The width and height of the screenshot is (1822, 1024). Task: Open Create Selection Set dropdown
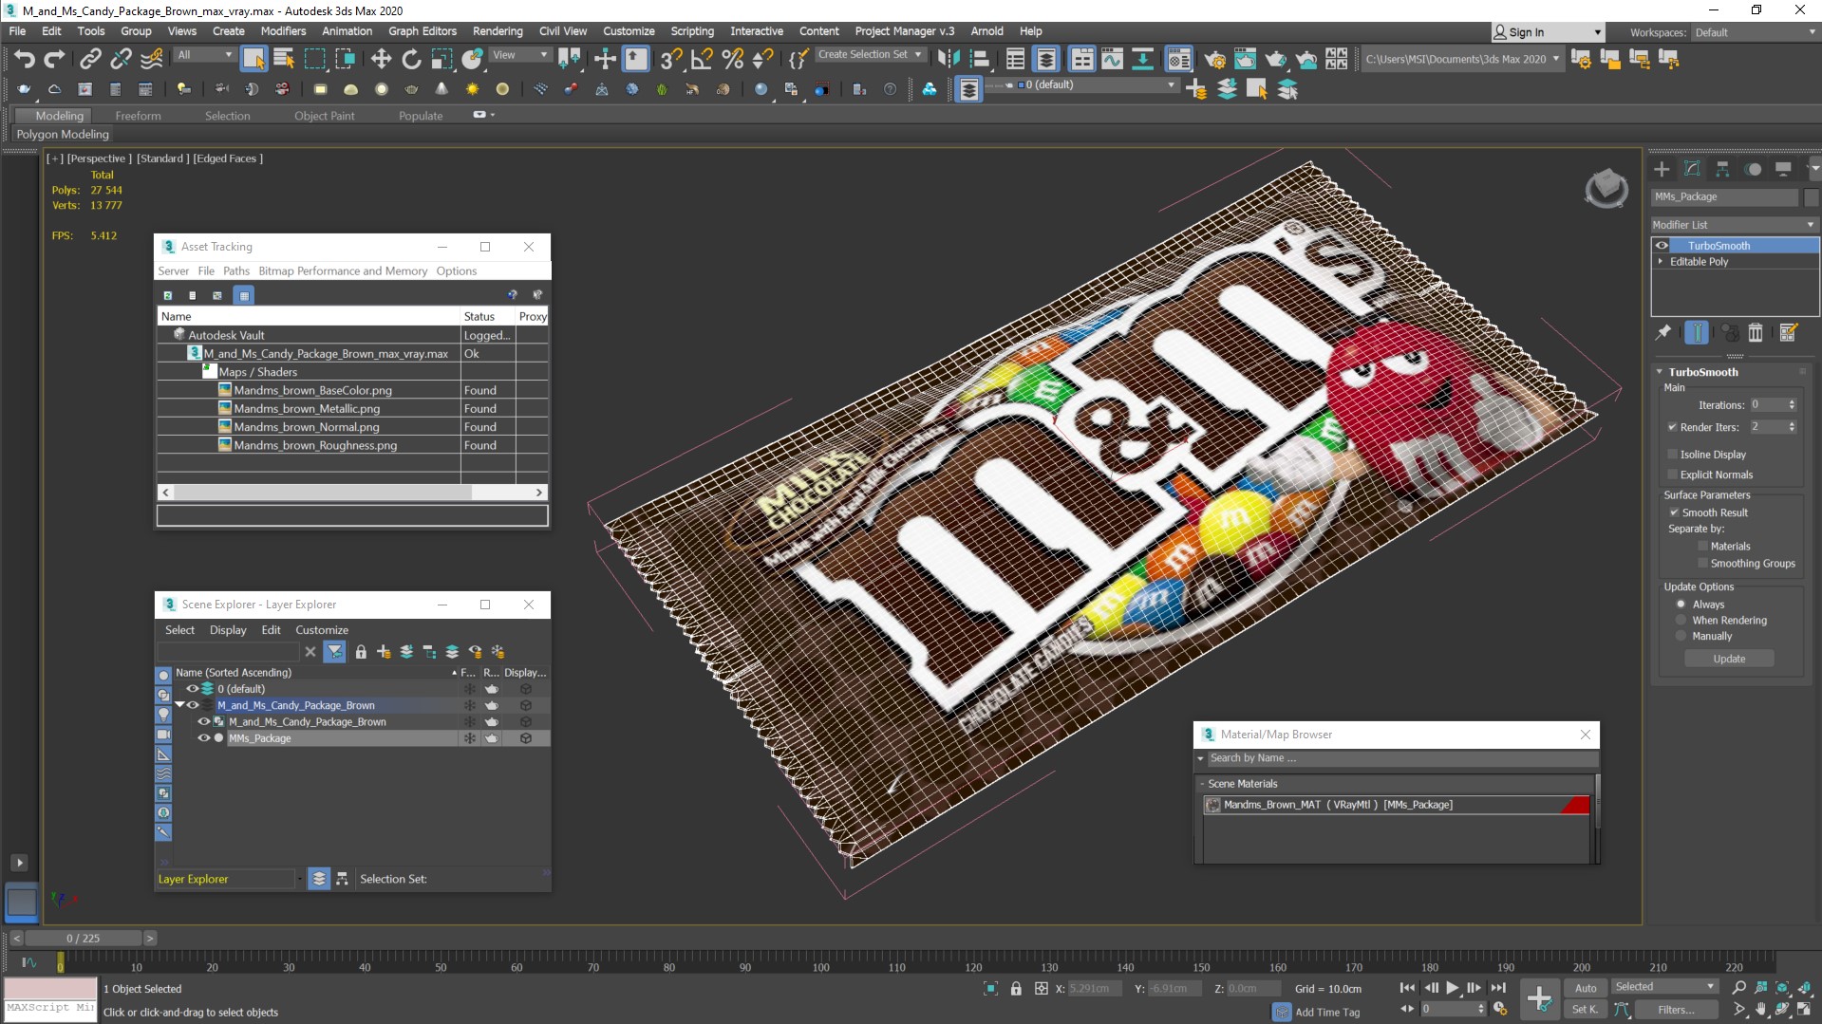point(870,55)
